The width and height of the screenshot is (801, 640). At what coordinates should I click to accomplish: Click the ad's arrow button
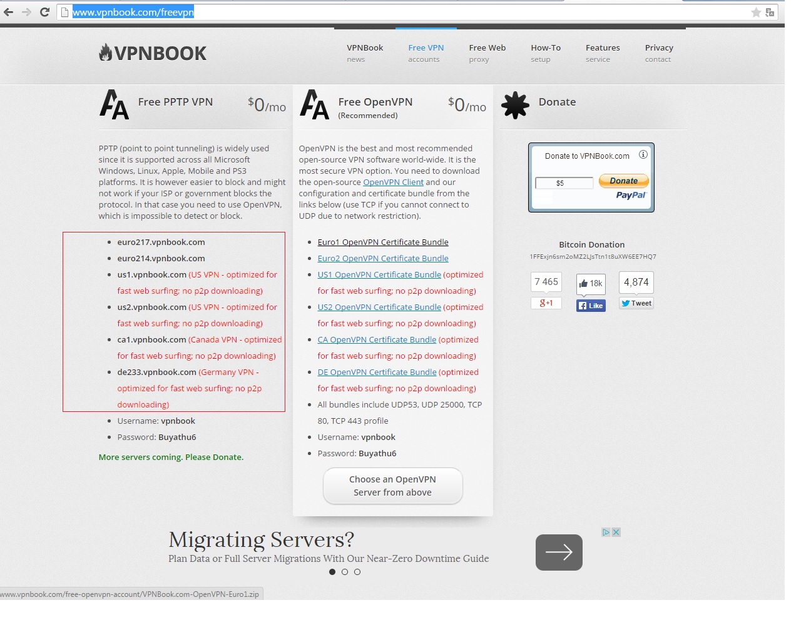(559, 552)
